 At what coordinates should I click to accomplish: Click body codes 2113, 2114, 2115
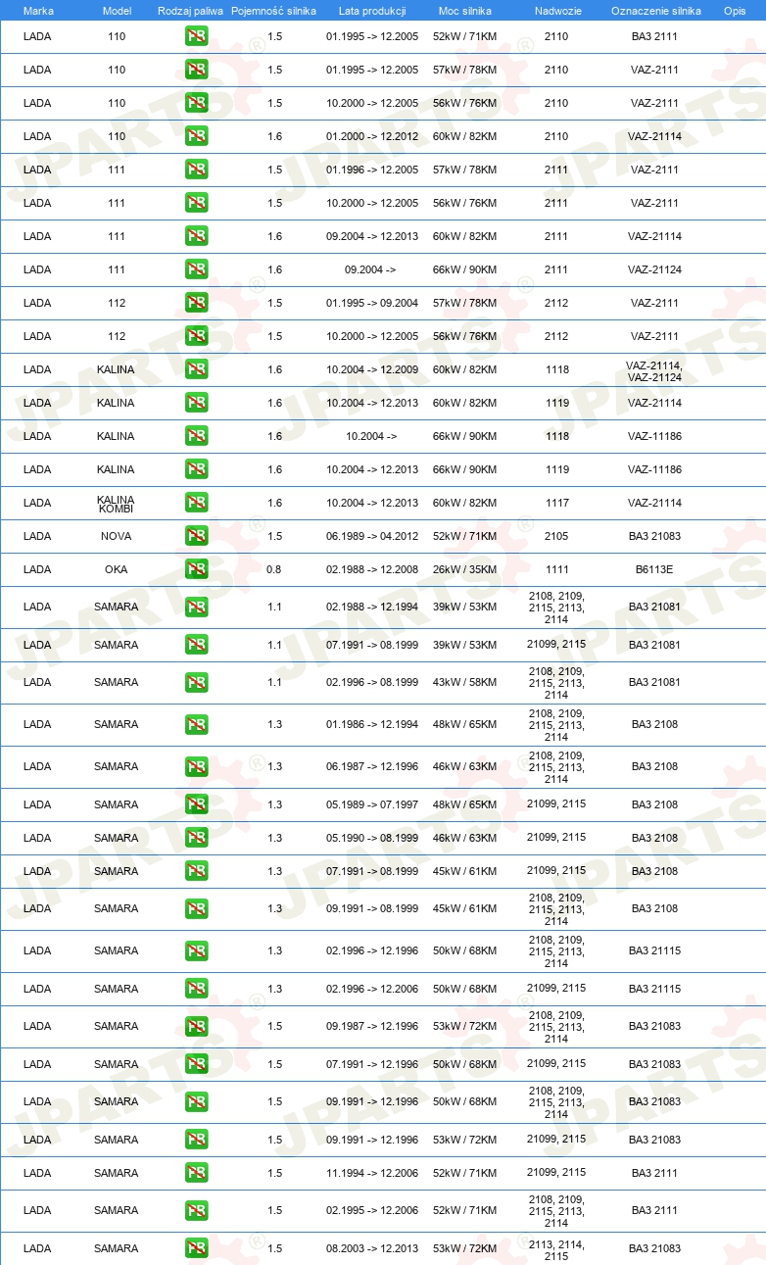click(556, 1249)
